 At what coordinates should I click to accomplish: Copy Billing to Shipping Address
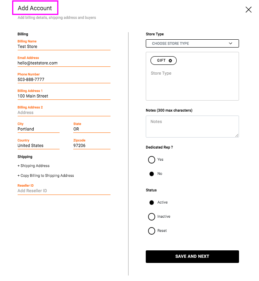coord(46,176)
